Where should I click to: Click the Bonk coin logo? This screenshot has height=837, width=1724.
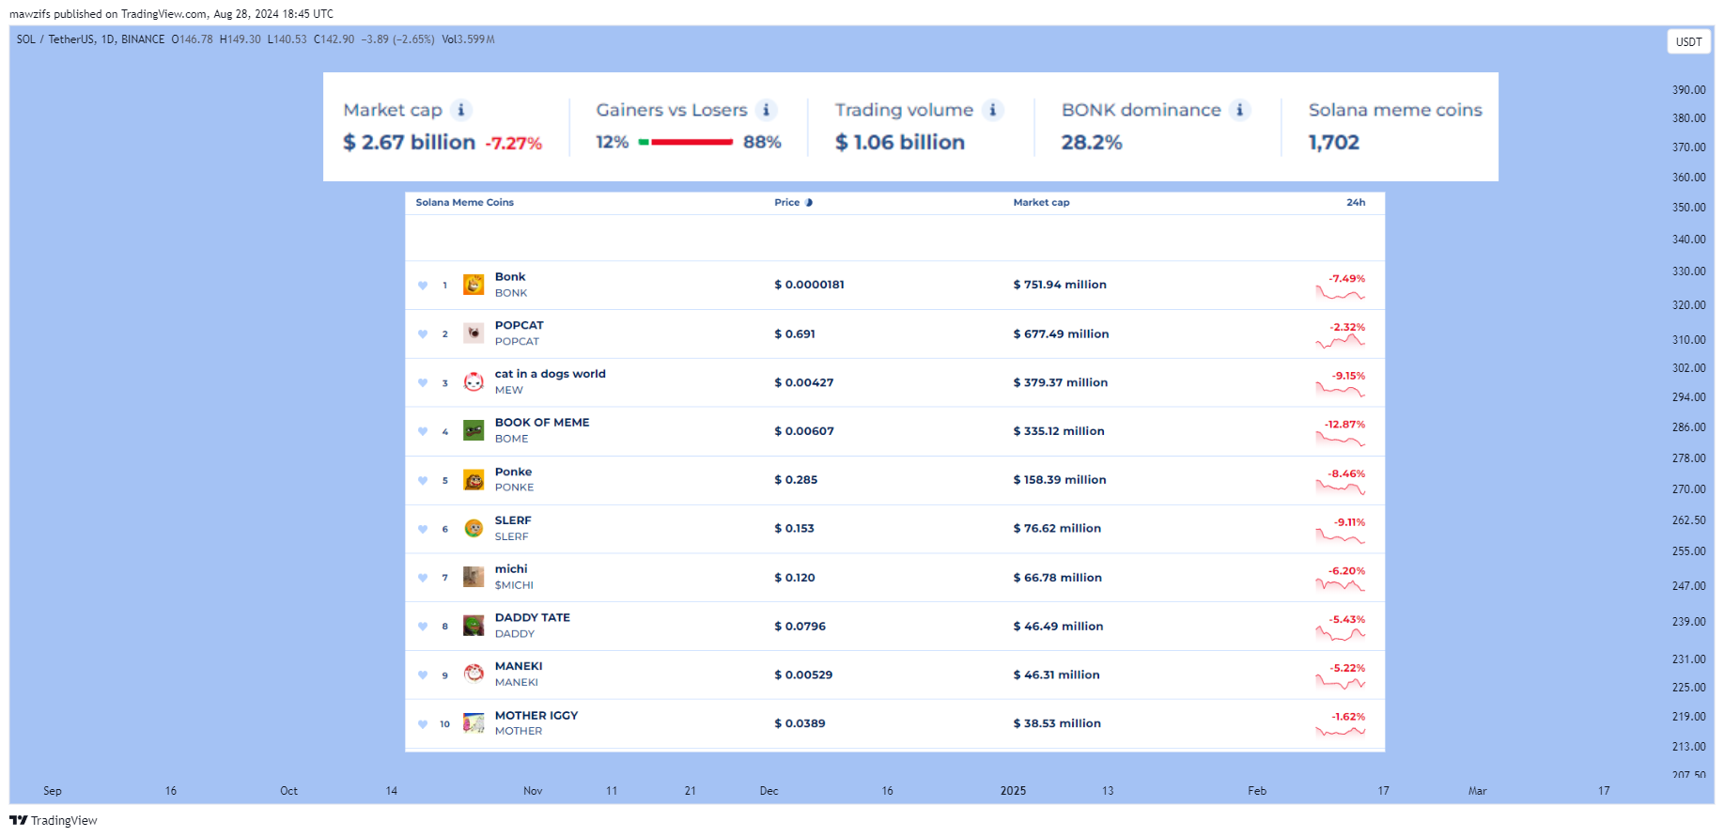click(474, 285)
